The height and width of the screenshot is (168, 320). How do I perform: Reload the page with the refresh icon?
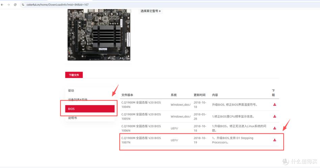[15, 5]
